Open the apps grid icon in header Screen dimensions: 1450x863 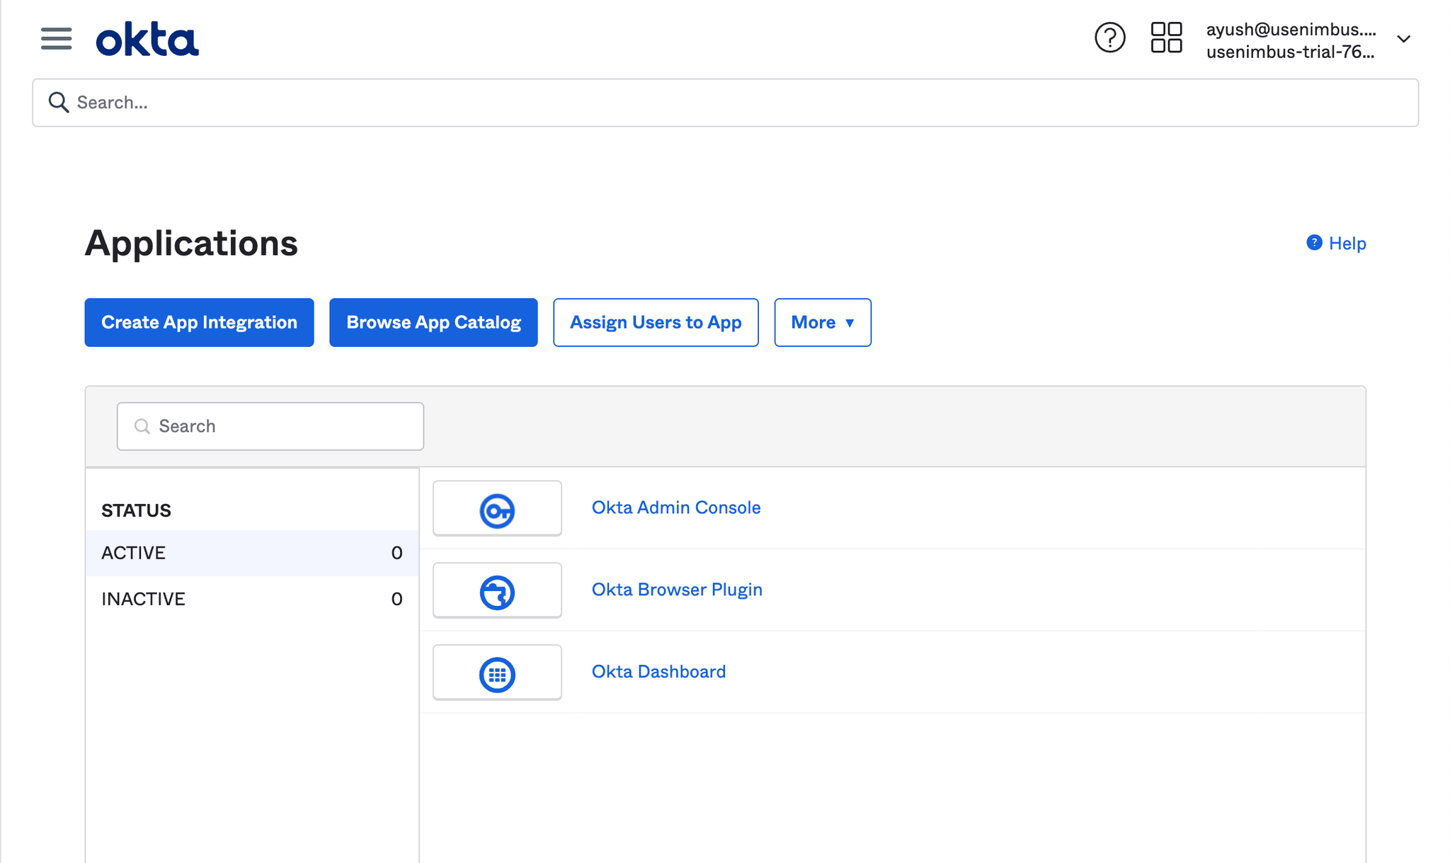[1166, 38]
